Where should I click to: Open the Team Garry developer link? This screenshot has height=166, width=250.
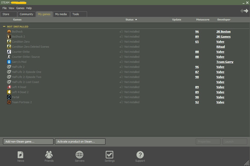pos(225,62)
